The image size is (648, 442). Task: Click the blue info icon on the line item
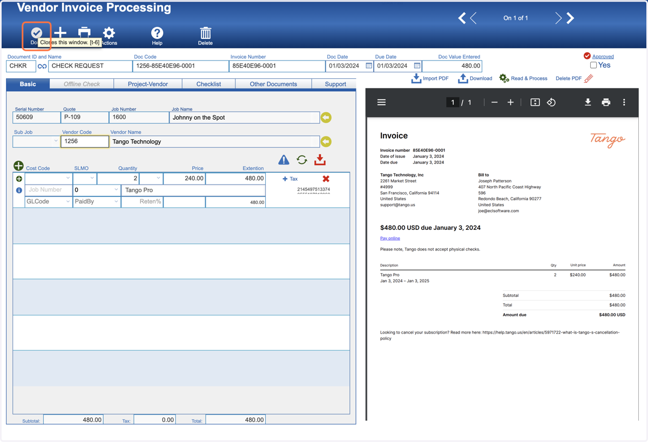[x=19, y=191]
